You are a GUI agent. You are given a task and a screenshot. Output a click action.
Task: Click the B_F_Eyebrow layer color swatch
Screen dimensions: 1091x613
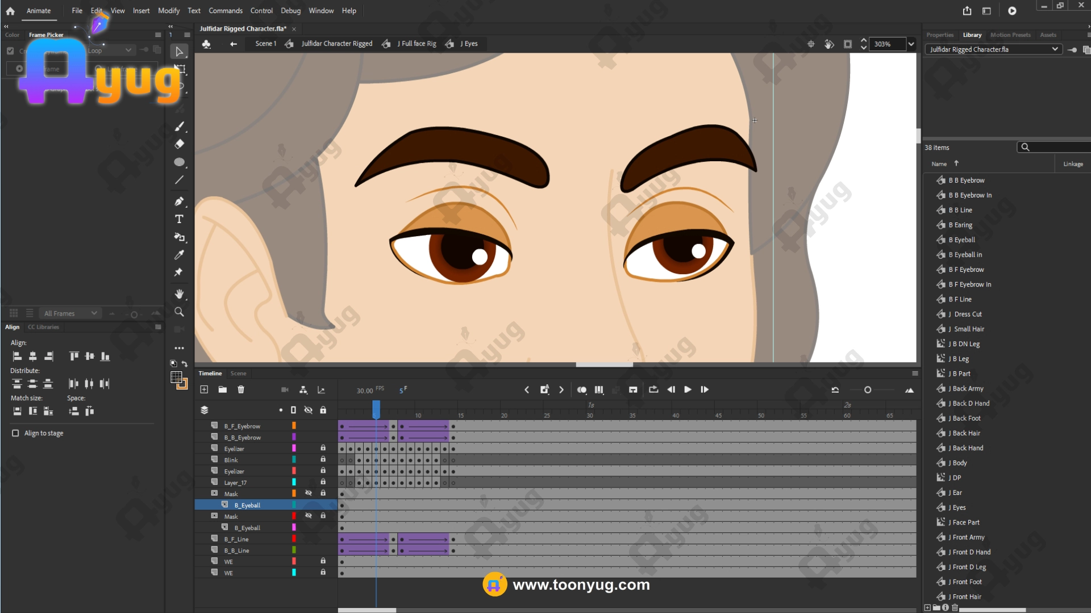[294, 426]
